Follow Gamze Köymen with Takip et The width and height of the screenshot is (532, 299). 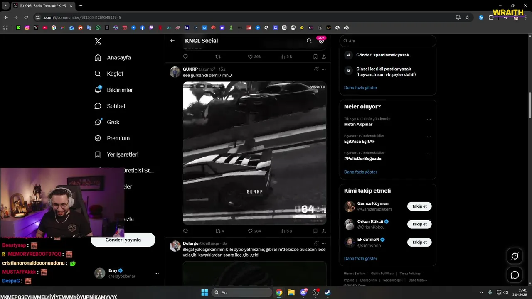419,206
